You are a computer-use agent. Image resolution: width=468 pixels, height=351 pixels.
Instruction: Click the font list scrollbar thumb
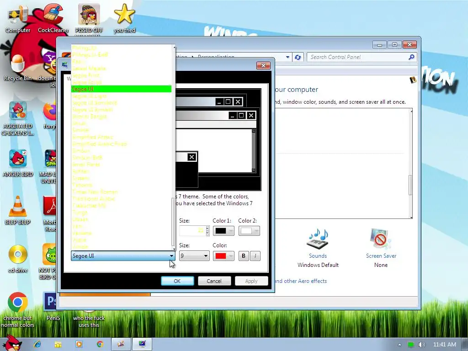point(173,222)
